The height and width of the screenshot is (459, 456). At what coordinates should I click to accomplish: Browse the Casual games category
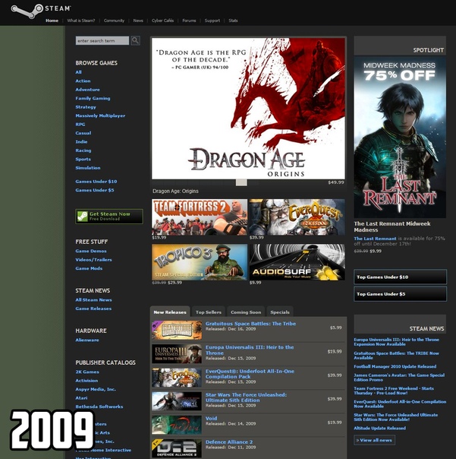coord(83,133)
